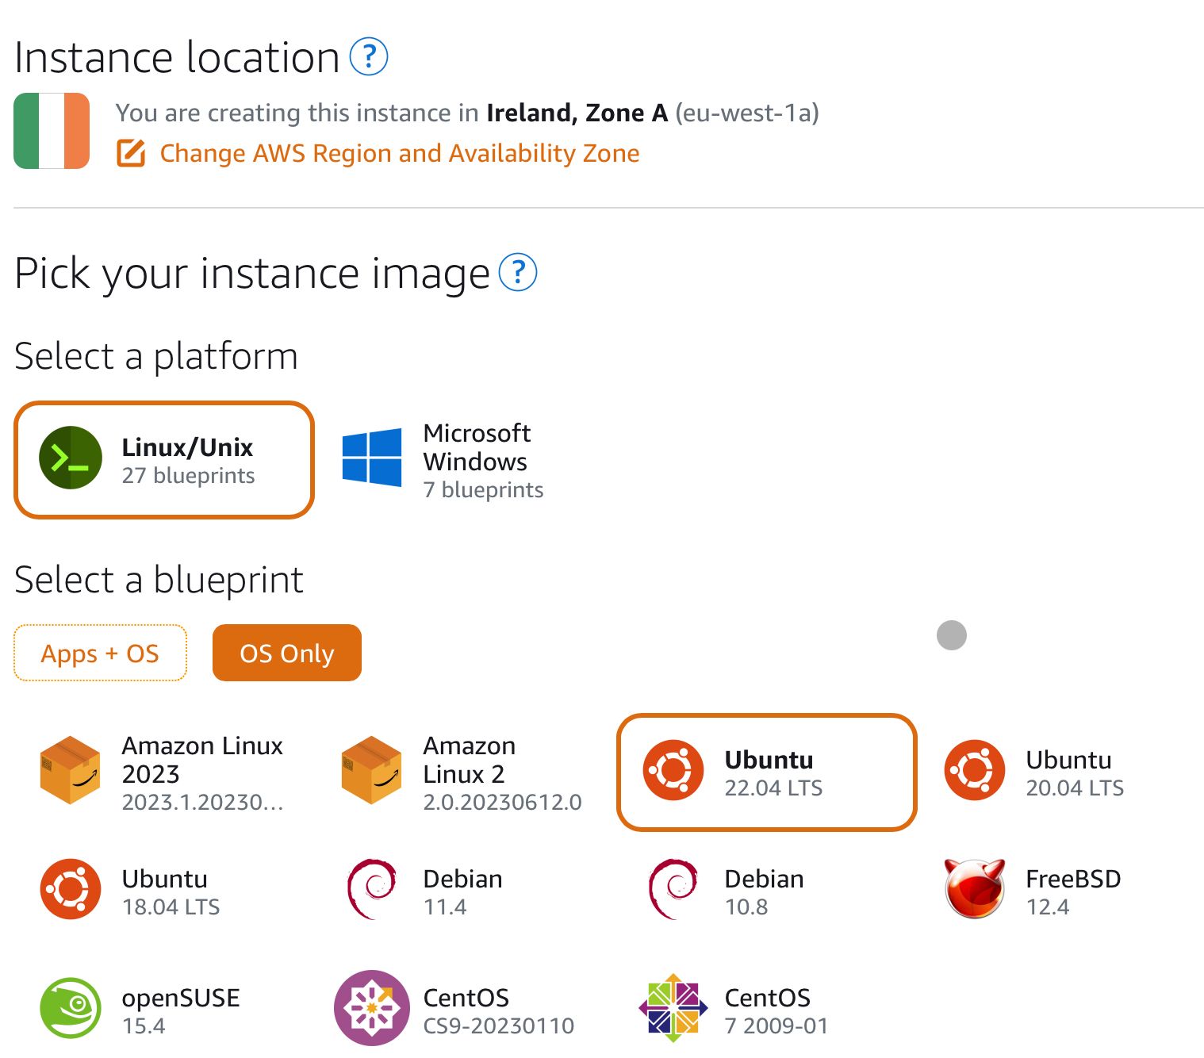Switch to the Apps + OS blueprints
Viewport: 1204px width, 1058px height.
point(100,653)
